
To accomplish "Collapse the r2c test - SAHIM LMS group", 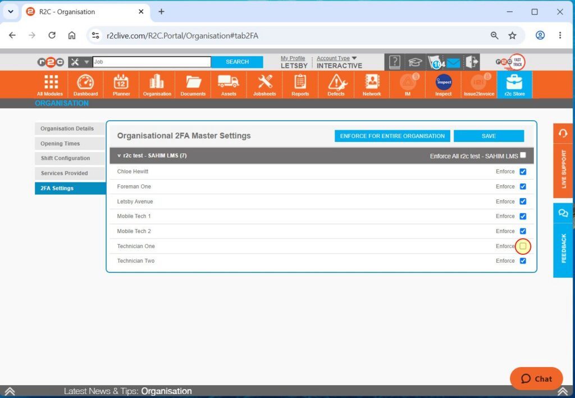I will click(x=119, y=155).
